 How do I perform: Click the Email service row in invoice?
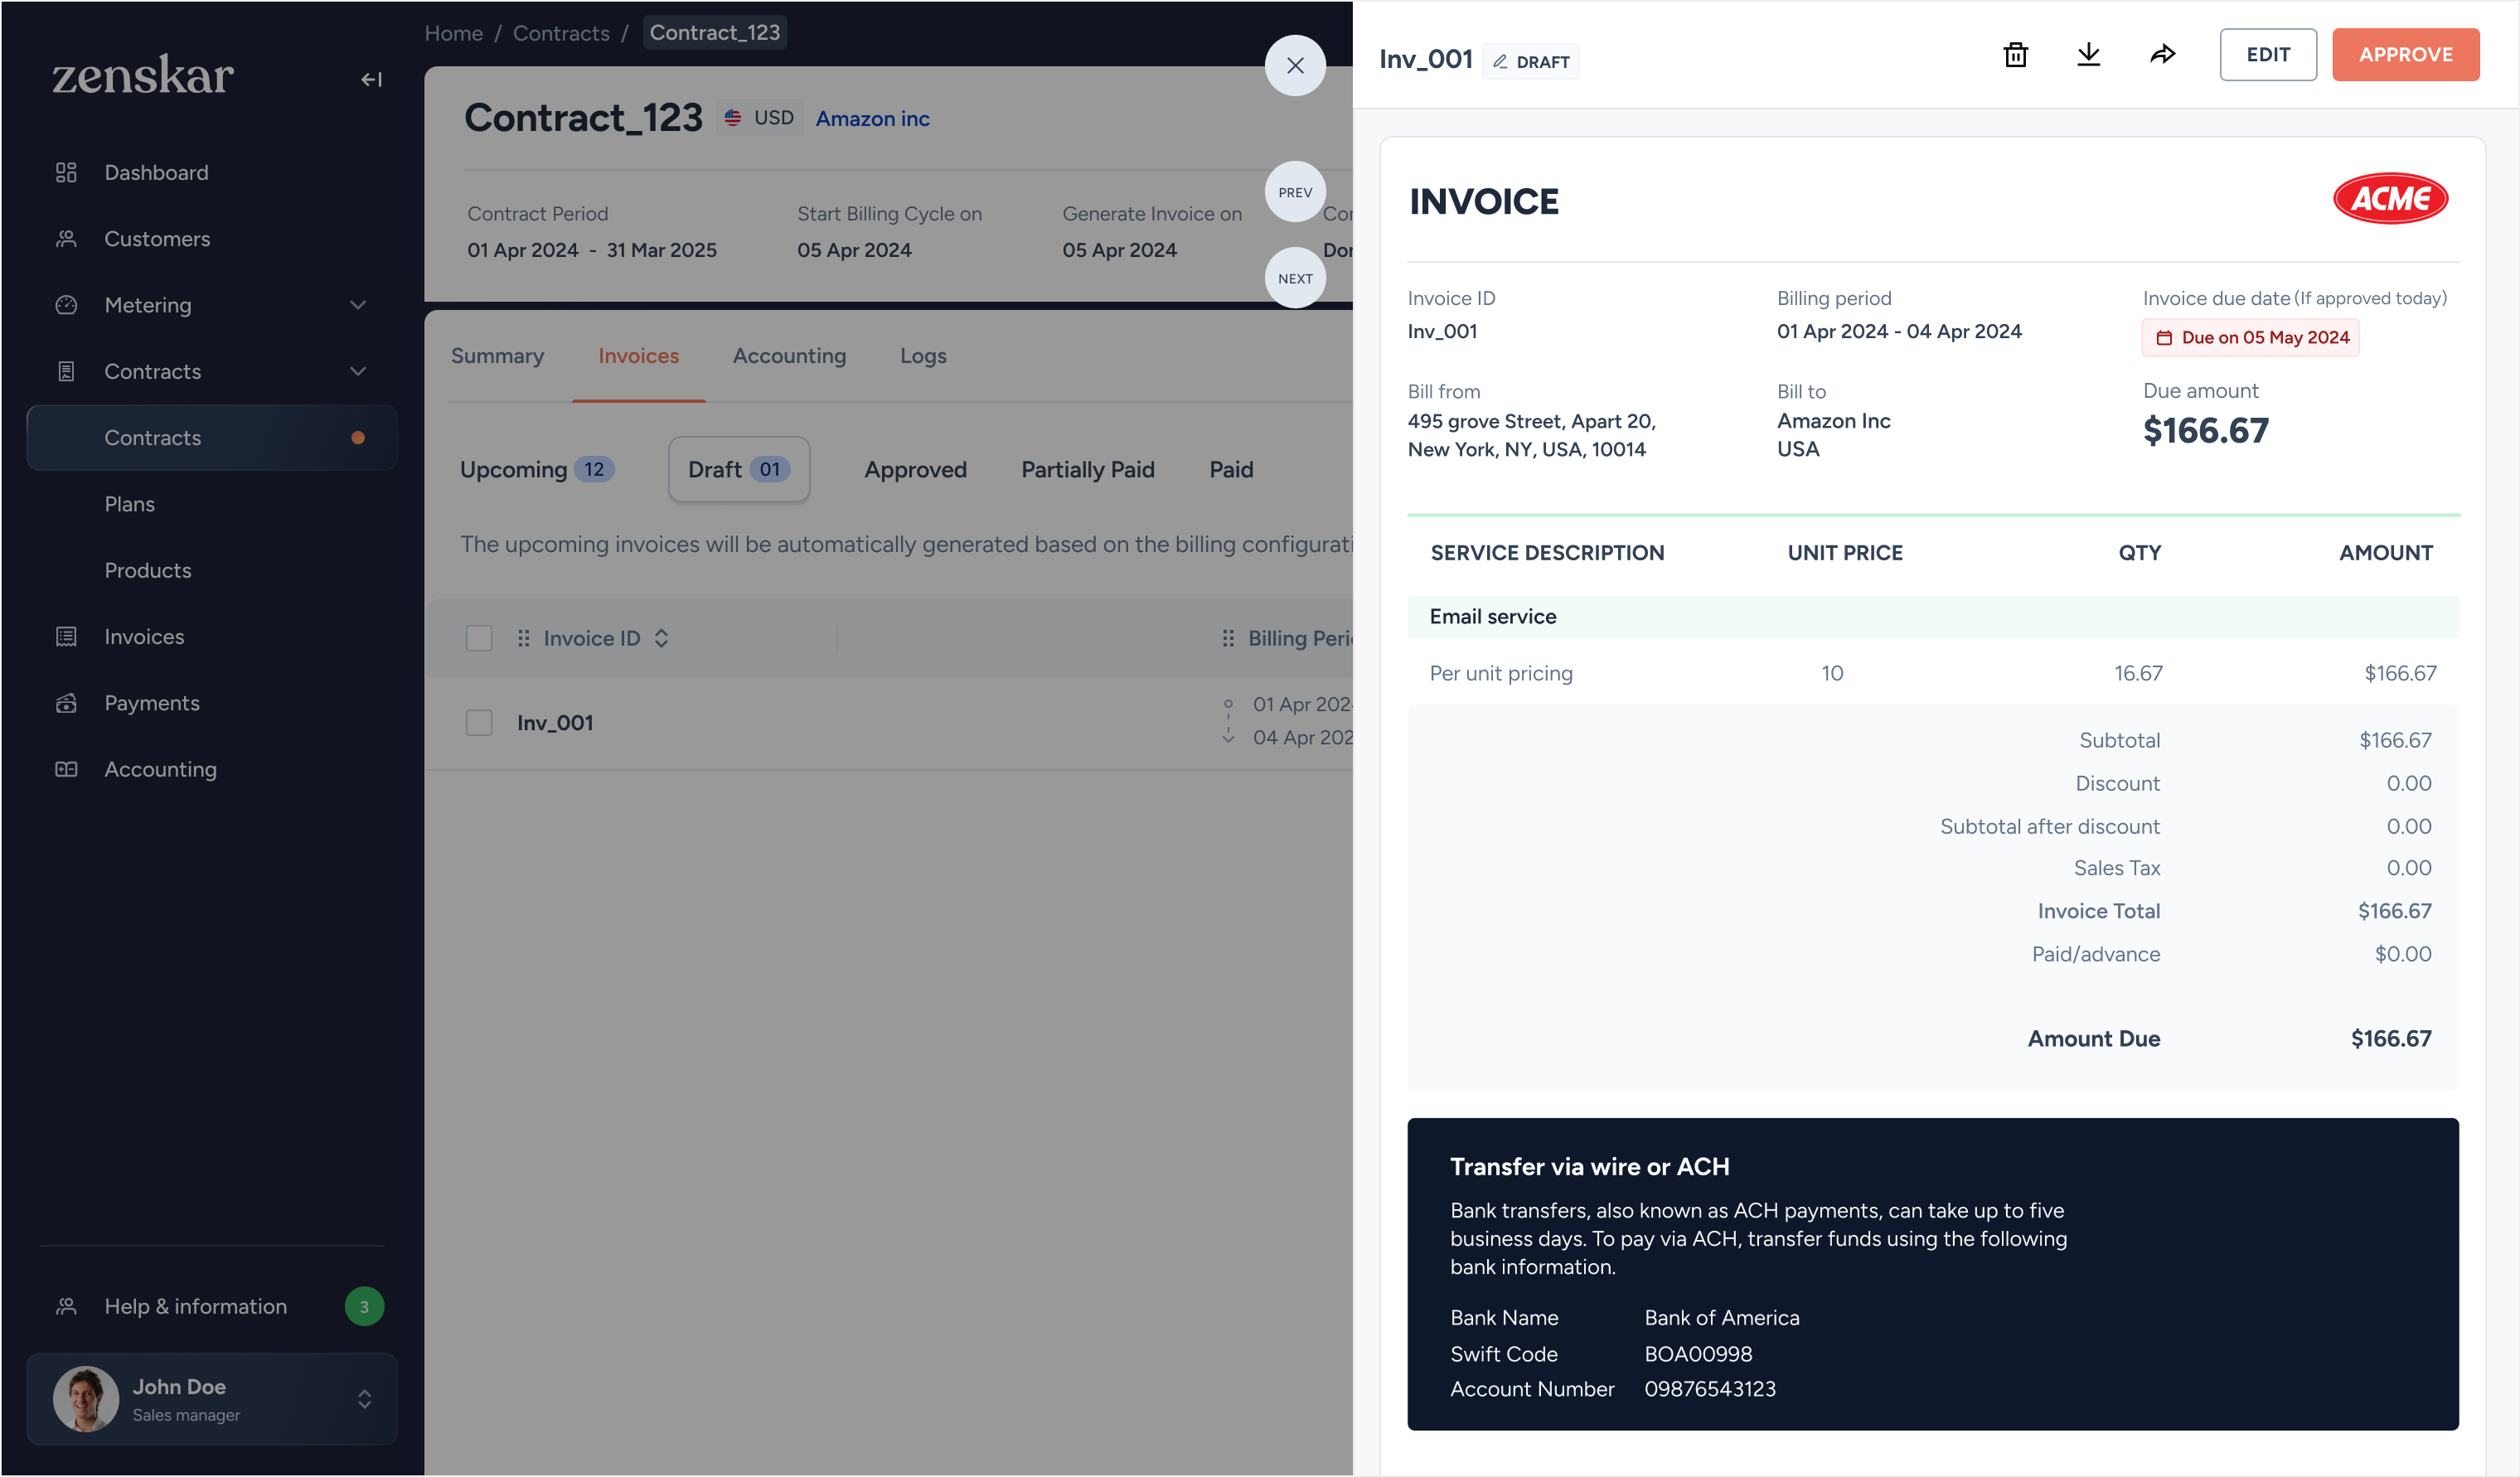point(1932,617)
